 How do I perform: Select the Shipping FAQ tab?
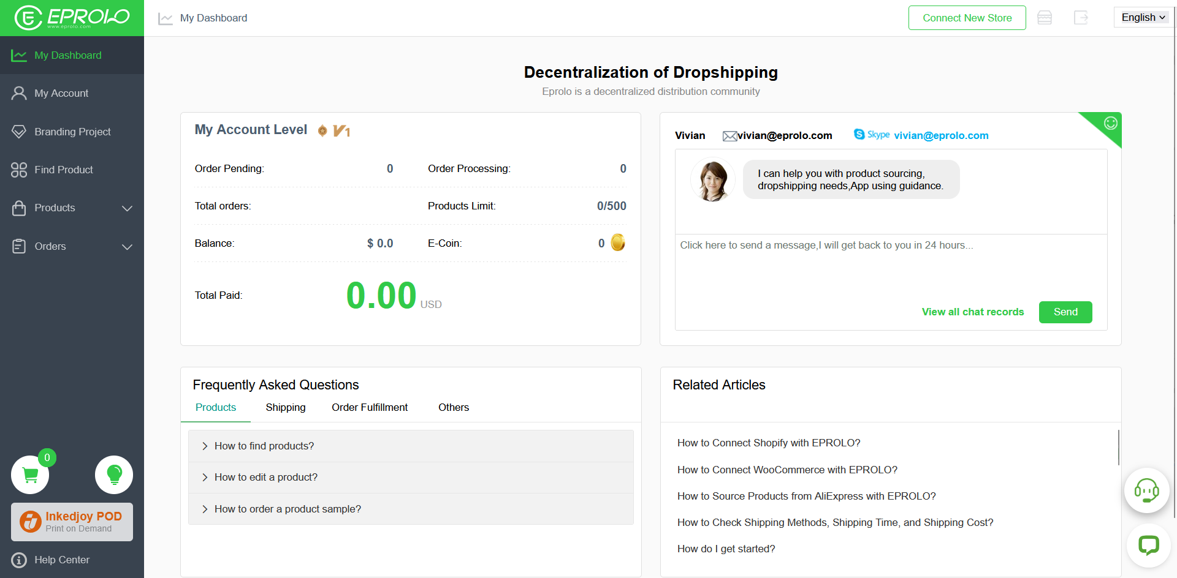(286, 407)
